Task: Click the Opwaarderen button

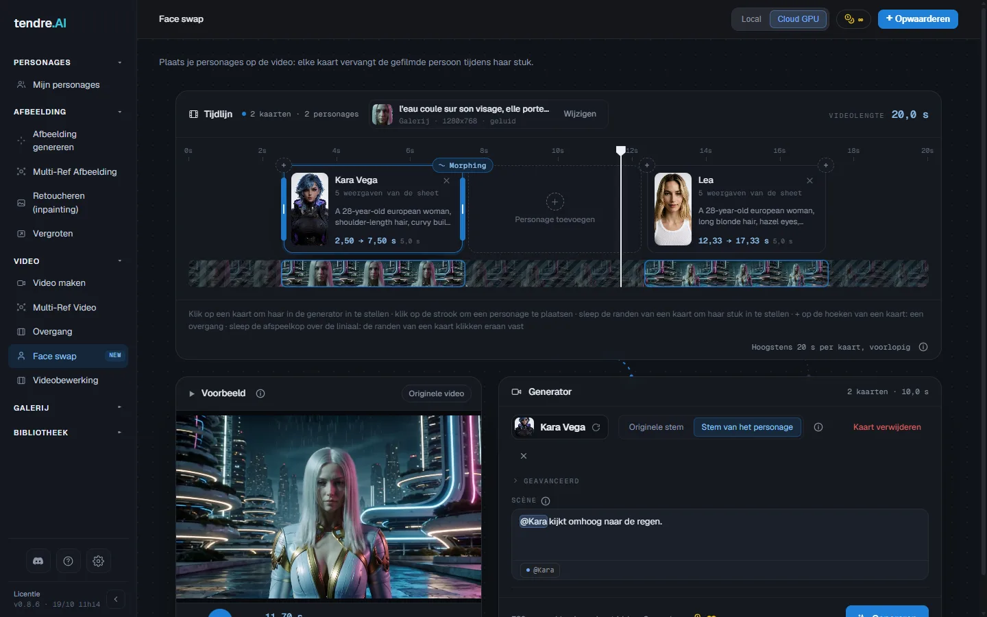Action: pyautogui.click(x=918, y=19)
